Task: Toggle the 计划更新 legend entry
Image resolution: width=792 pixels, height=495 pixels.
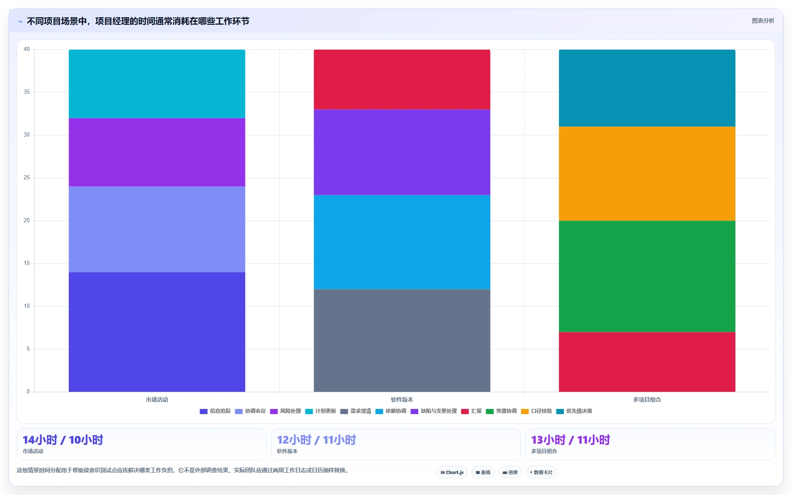Action: (320, 411)
